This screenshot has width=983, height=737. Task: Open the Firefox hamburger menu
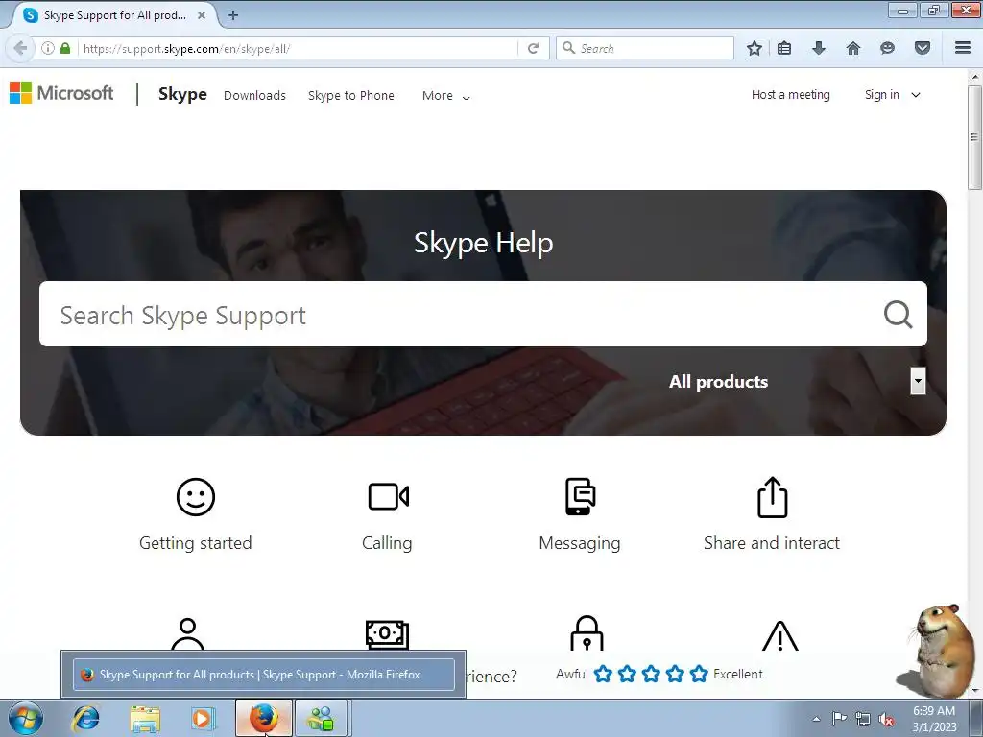coord(963,48)
